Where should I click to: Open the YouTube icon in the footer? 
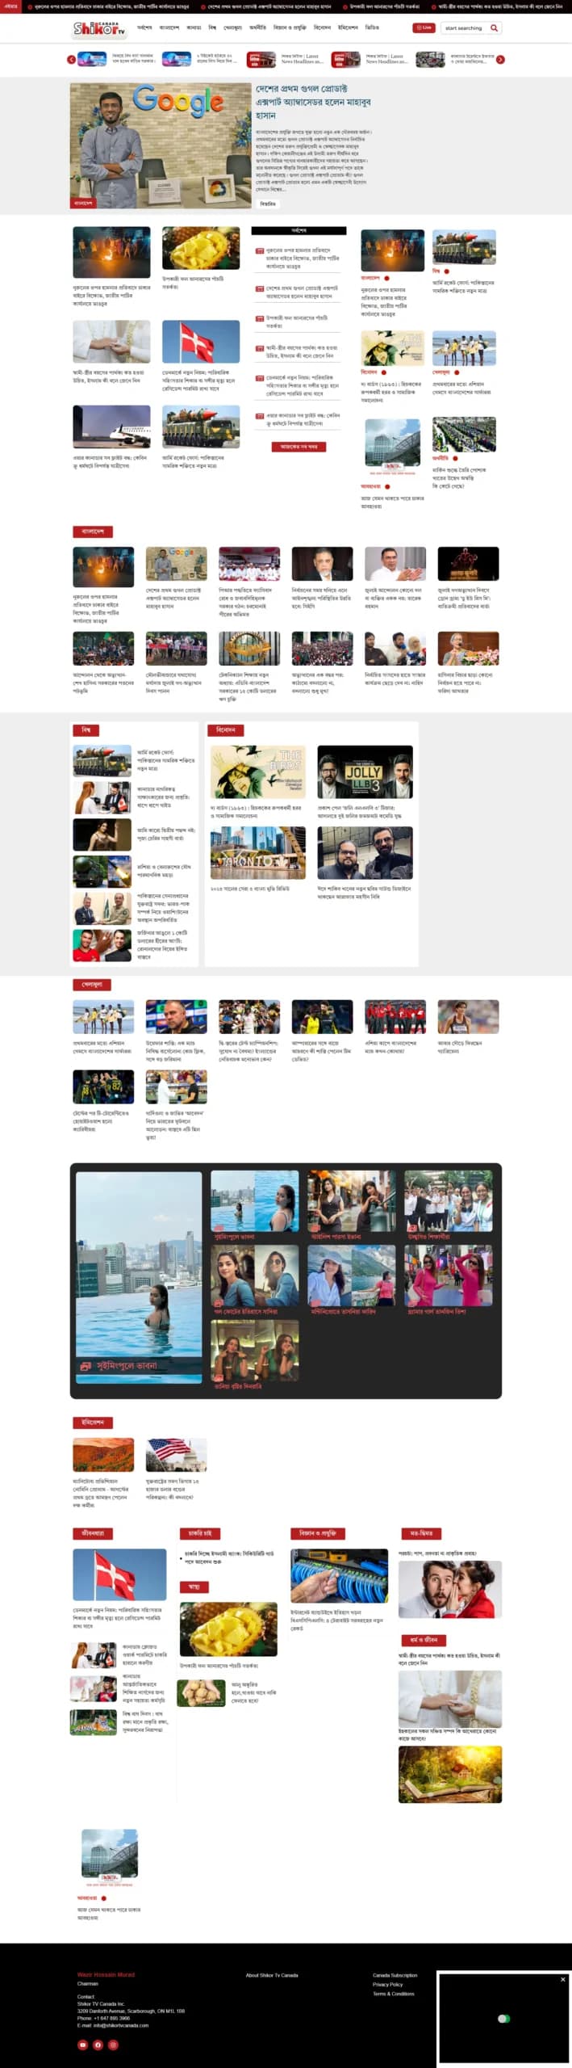click(x=82, y=2045)
